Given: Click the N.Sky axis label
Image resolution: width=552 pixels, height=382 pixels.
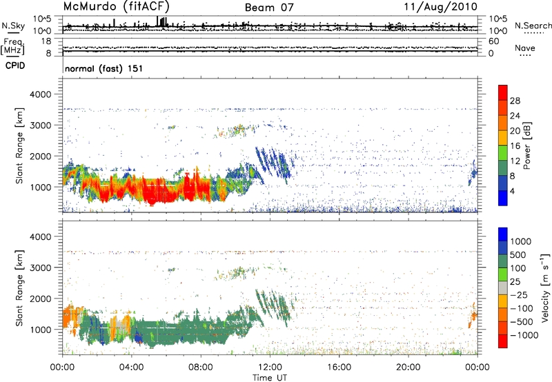Looking at the screenshot, I should [13, 26].
